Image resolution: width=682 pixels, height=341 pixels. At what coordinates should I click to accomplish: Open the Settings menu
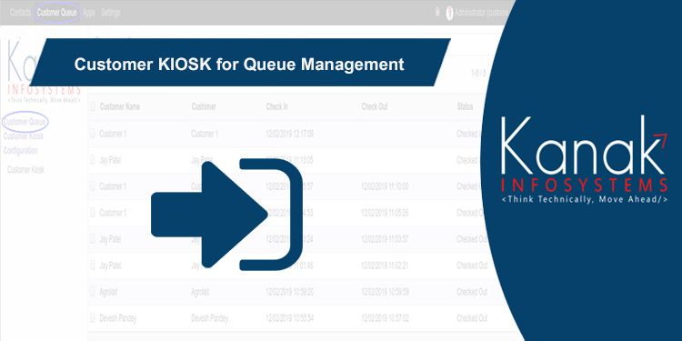(110, 13)
